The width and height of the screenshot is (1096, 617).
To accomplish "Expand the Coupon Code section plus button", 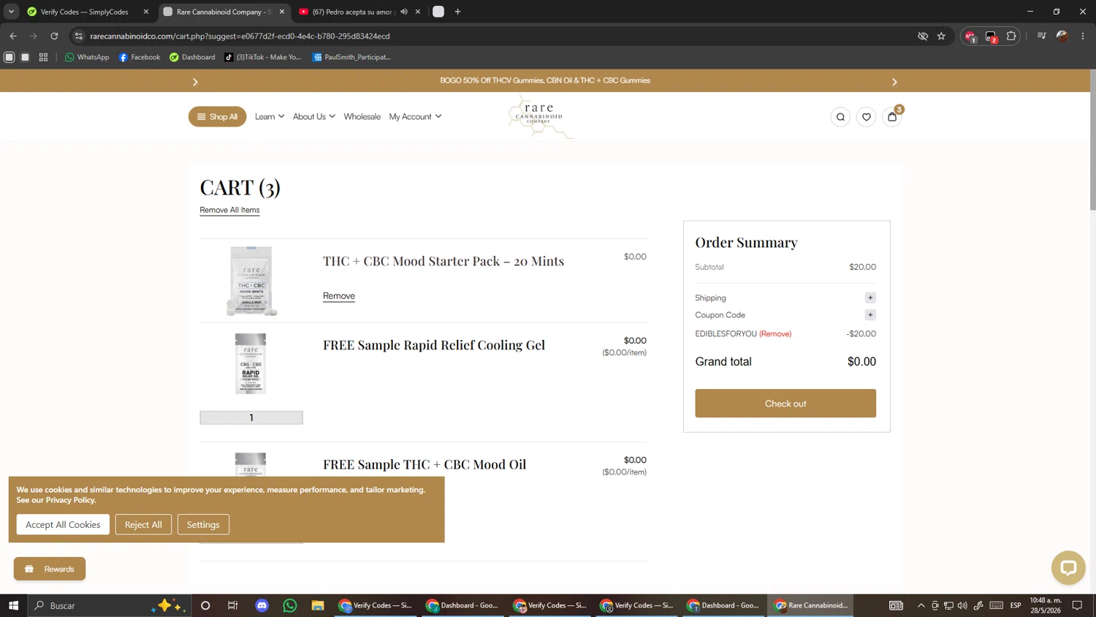I will tap(870, 315).
